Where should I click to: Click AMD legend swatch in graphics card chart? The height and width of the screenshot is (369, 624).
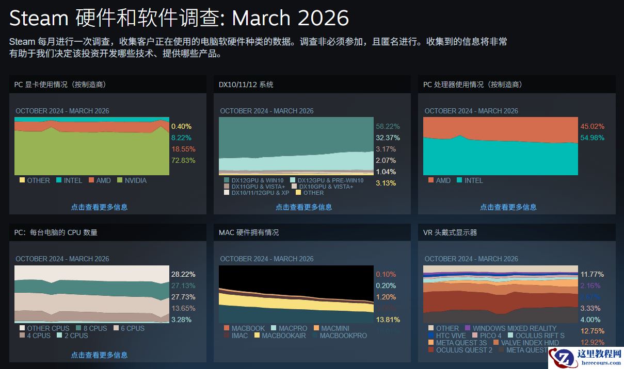click(x=91, y=180)
